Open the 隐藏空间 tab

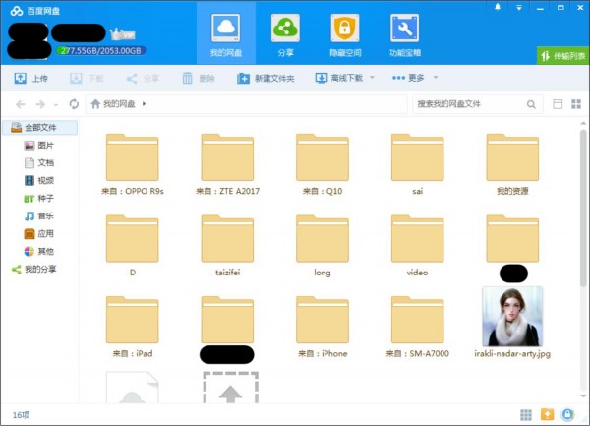345,34
